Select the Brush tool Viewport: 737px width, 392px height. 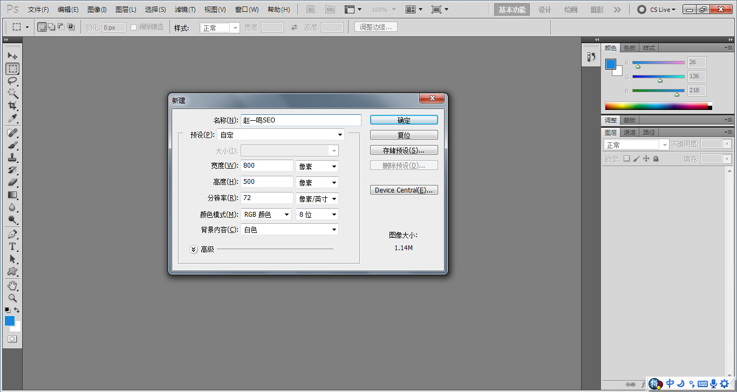click(x=12, y=146)
